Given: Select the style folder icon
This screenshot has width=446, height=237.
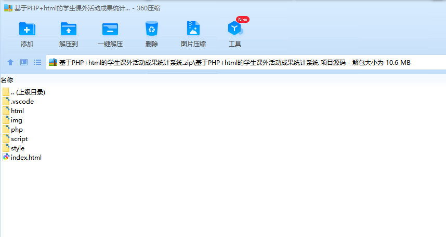Looking at the screenshot, I should point(6,148).
